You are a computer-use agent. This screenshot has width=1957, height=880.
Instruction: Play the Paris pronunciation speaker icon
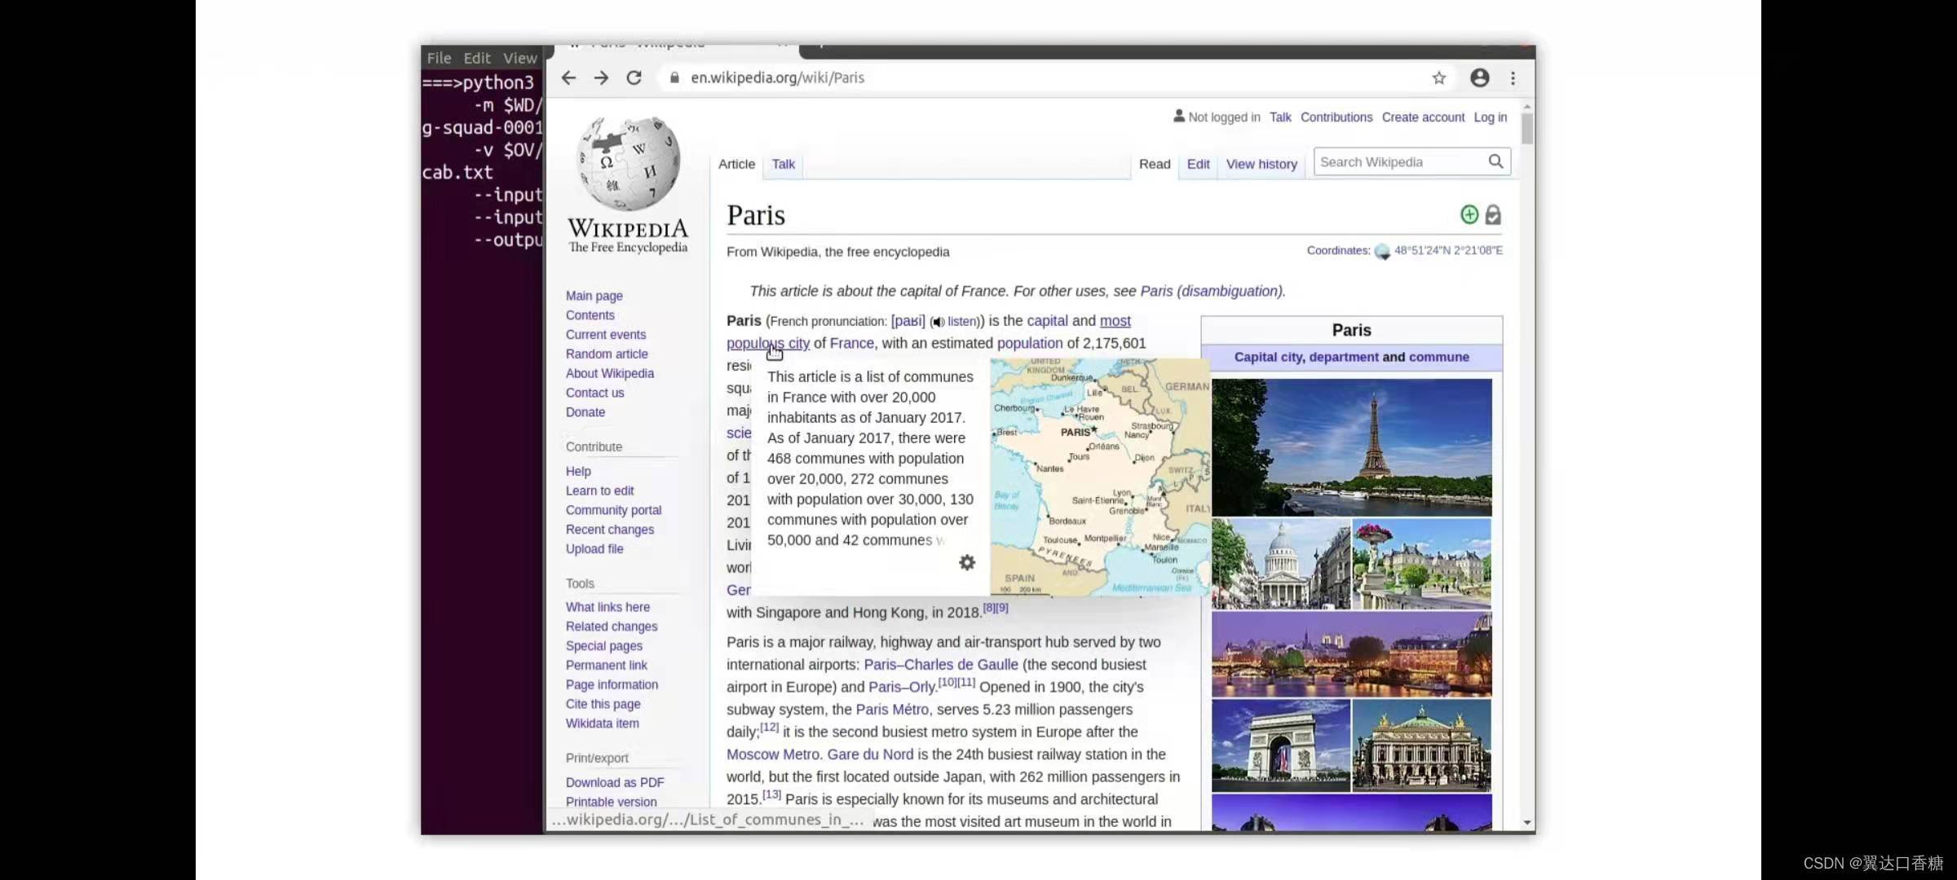(x=939, y=322)
